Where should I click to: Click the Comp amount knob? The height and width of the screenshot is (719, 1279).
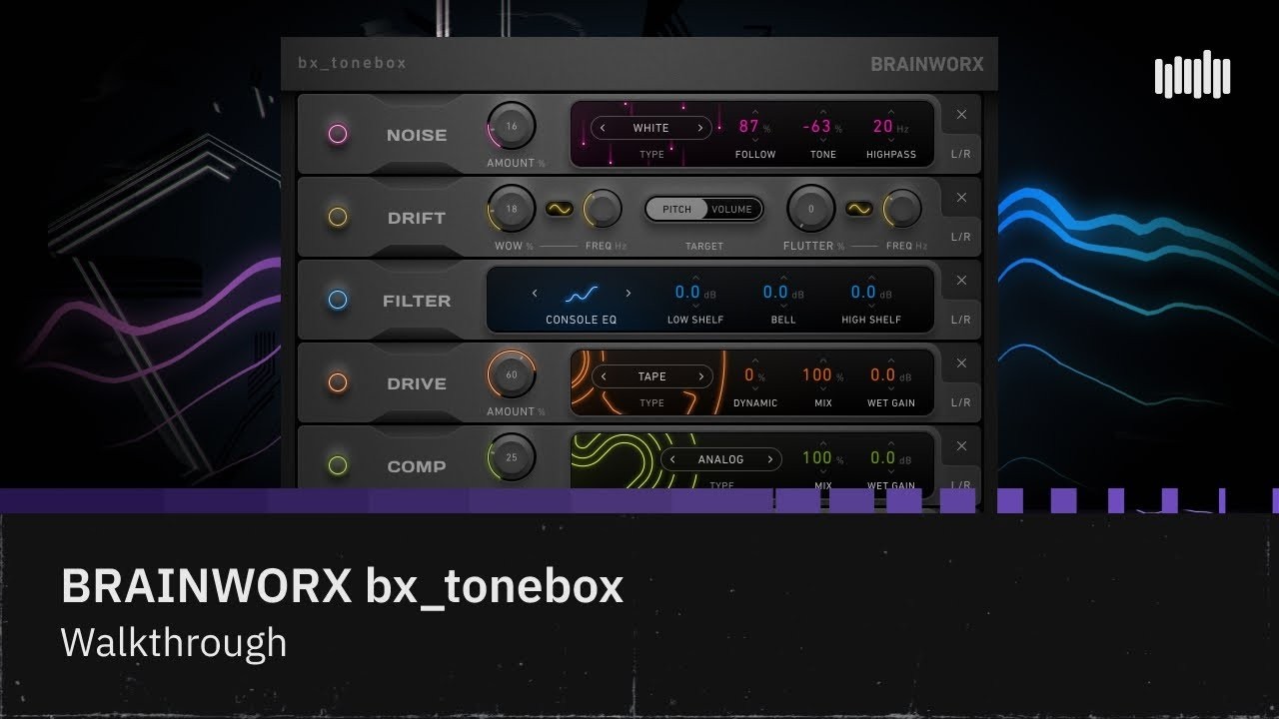tap(512, 458)
